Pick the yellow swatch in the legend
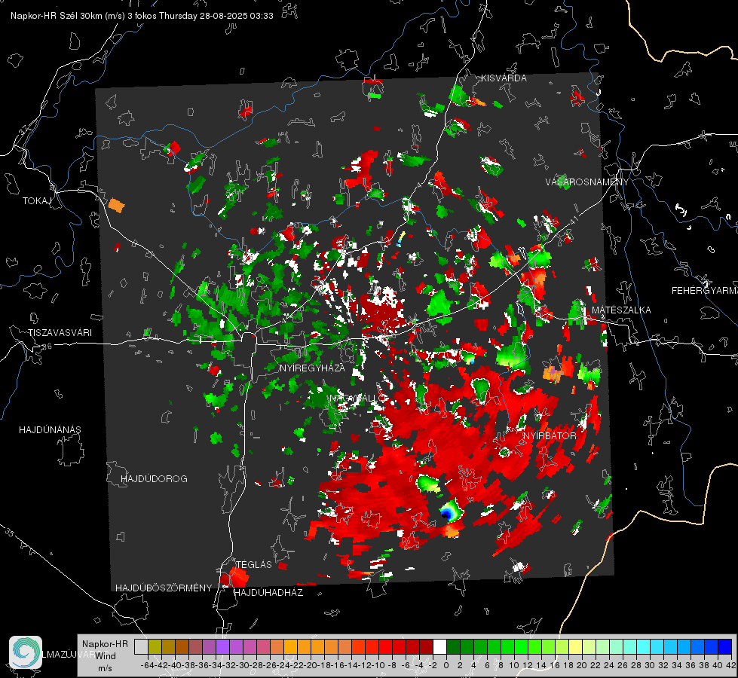The width and height of the screenshot is (738, 678). coord(575,646)
